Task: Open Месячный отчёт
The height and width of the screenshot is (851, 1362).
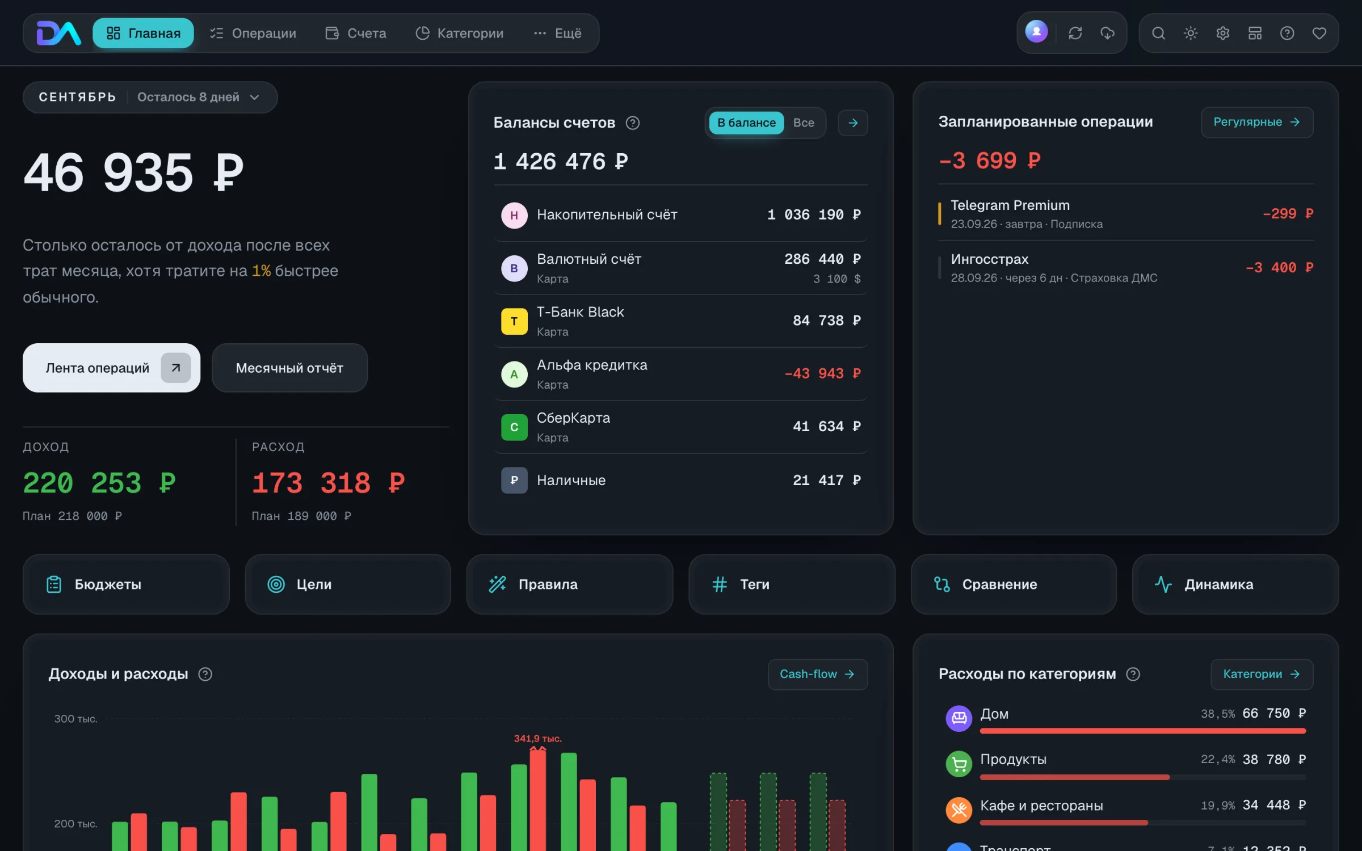Action: pos(289,368)
